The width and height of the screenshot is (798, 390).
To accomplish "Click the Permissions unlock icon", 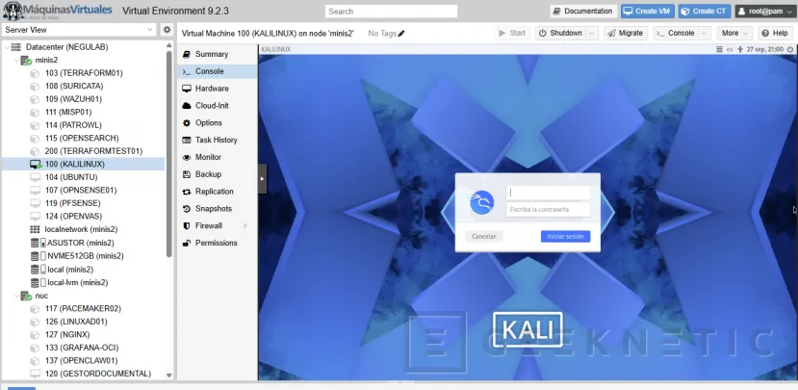I will [x=187, y=243].
